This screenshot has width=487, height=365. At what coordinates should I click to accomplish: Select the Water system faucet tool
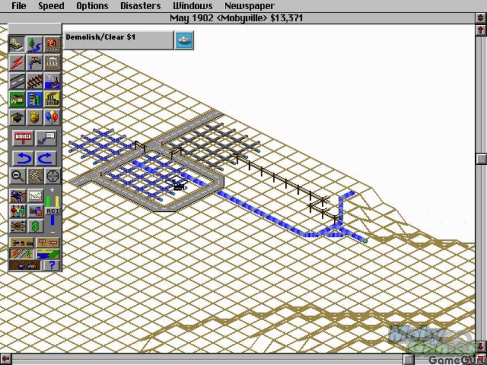pos(34,63)
